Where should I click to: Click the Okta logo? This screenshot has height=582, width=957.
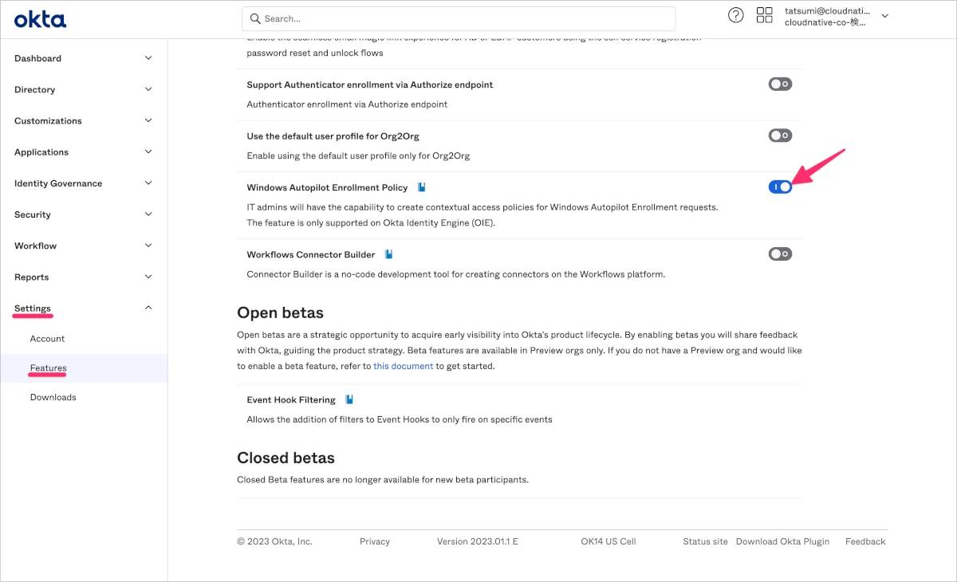[x=40, y=19]
